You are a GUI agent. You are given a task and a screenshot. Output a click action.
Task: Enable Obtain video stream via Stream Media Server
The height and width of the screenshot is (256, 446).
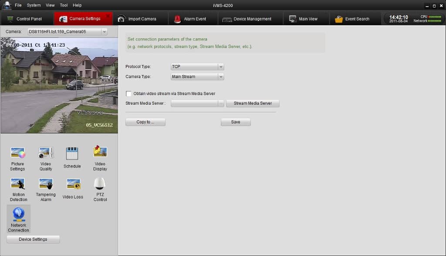129,94
